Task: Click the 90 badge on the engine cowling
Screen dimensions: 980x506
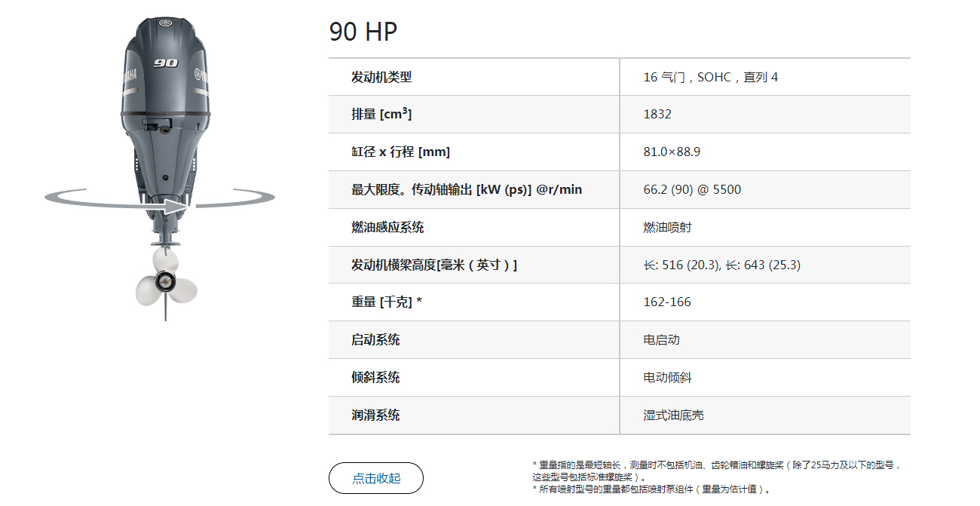Action: tap(166, 63)
